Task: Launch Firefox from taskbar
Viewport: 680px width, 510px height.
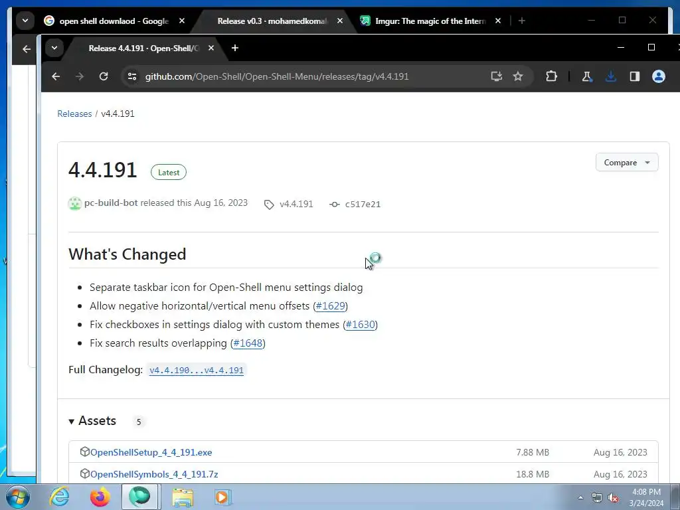Action: coord(100,497)
